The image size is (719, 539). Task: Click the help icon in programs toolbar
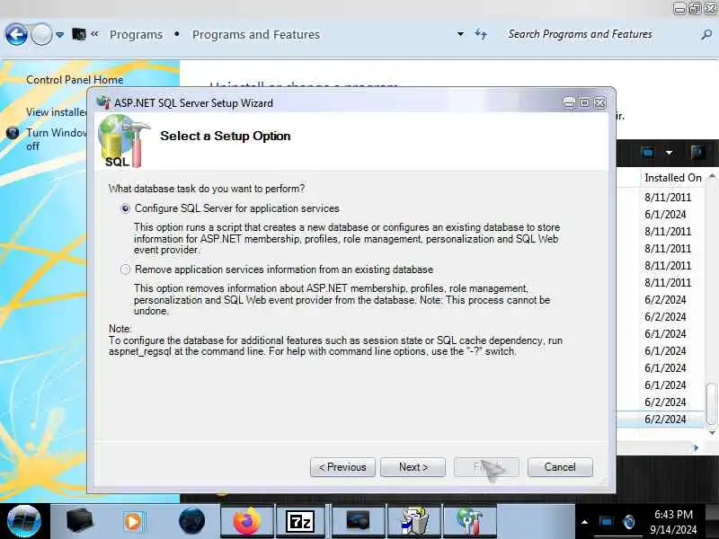click(697, 152)
